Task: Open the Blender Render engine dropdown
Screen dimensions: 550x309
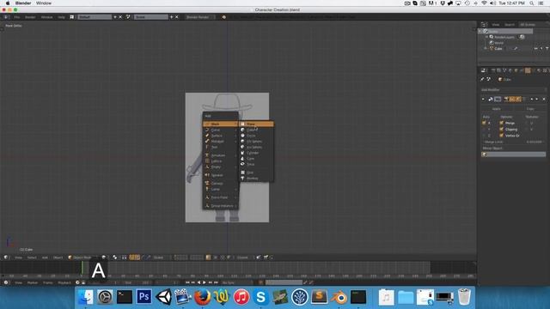Action: 199,17
